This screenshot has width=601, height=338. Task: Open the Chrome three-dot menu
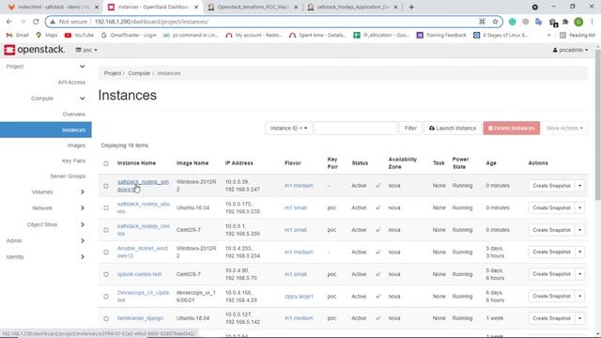point(593,22)
